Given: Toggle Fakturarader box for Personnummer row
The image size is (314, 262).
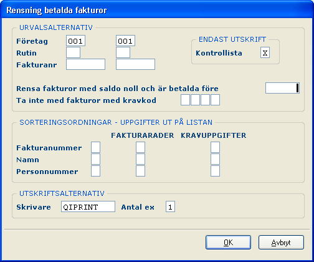Looking at the screenshot, I should coord(140,171).
